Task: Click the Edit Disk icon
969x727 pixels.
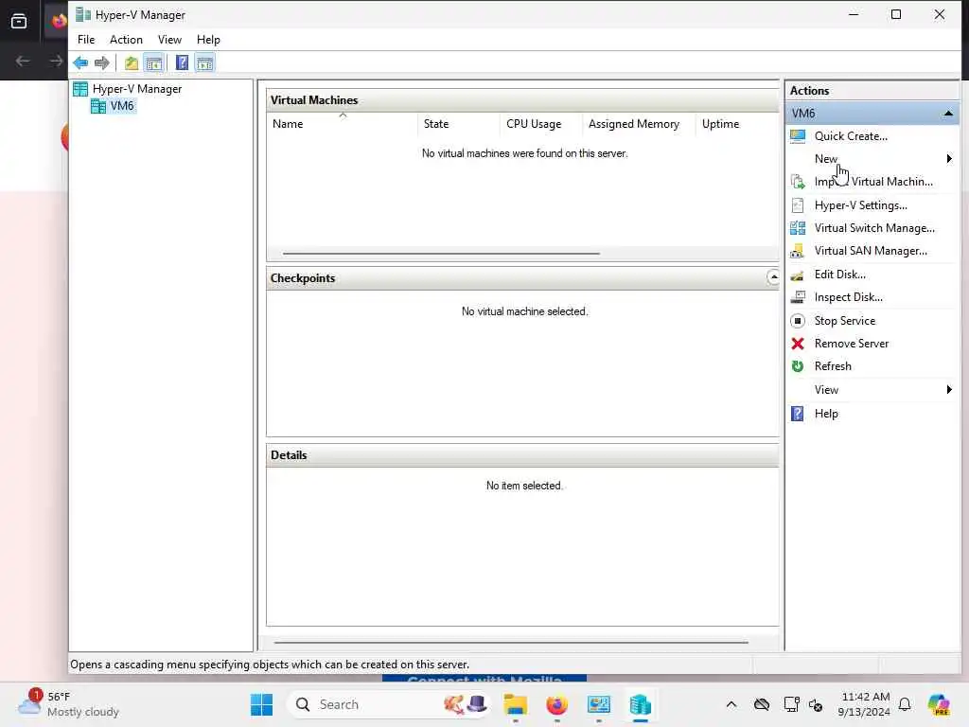Action: coord(798,275)
